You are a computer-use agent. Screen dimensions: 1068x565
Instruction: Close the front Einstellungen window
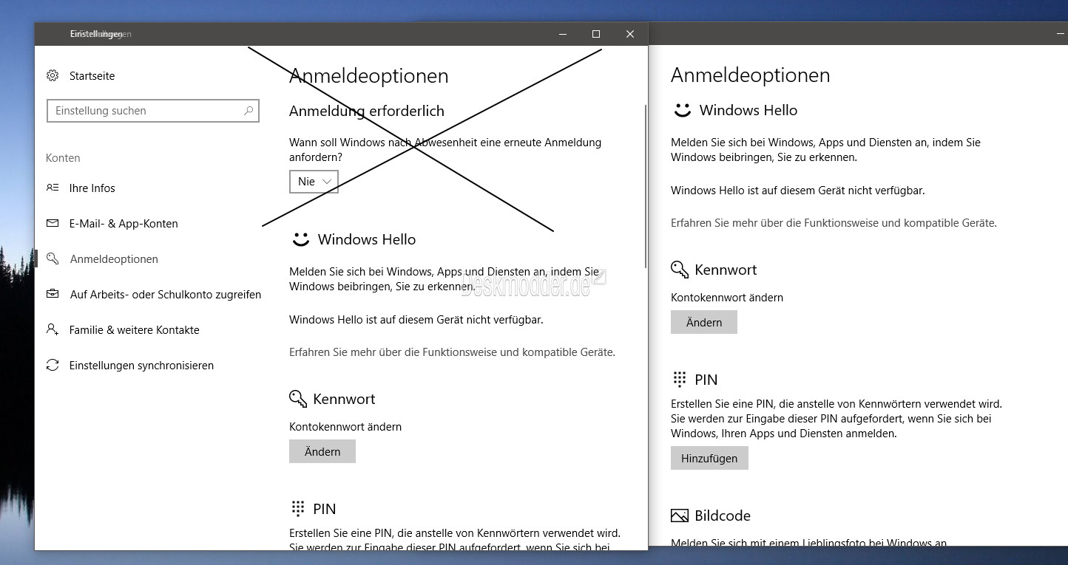[630, 34]
